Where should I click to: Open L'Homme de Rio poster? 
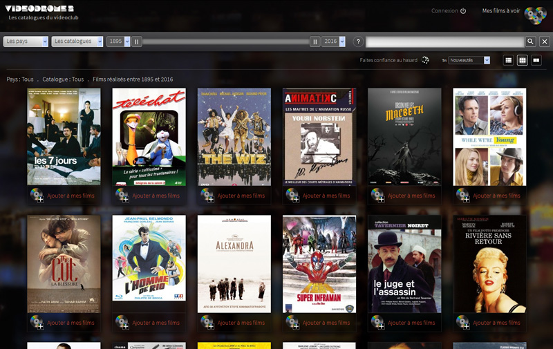(149, 258)
